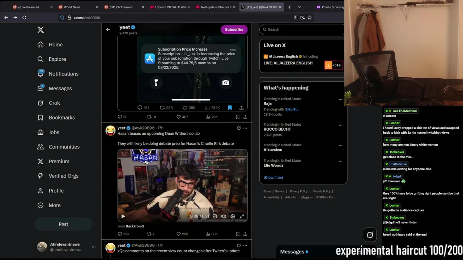The height and width of the screenshot is (260, 463).
Task: Open options for the ROCCO BECHT trend
Action: [x=340, y=125]
